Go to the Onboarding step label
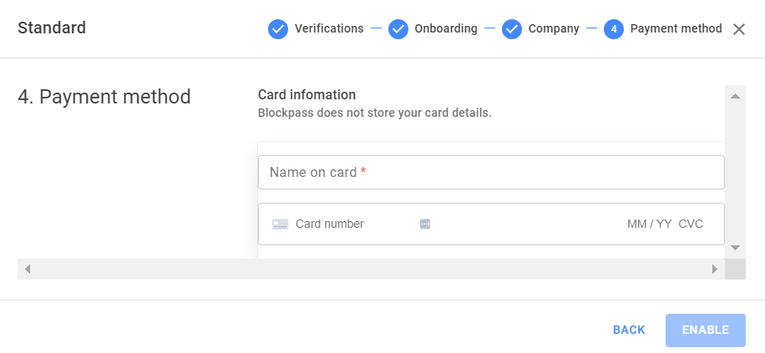Image resolution: width=765 pixels, height=353 pixels. [446, 28]
